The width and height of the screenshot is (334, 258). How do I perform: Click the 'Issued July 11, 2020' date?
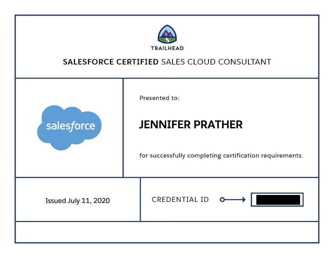click(x=78, y=200)
